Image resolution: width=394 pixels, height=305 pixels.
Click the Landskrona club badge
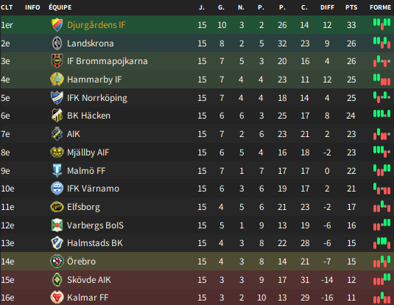(x=57, y=43)
